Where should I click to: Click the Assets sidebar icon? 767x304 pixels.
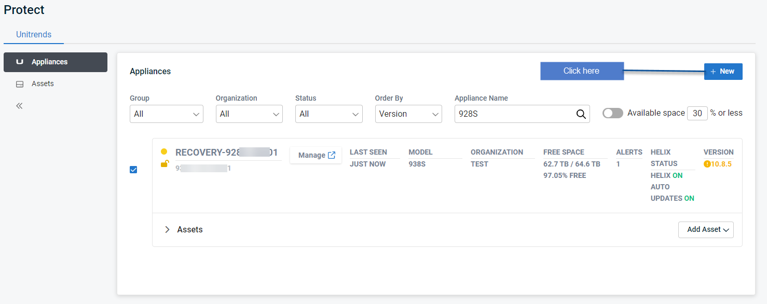click(x=20, y=84)
